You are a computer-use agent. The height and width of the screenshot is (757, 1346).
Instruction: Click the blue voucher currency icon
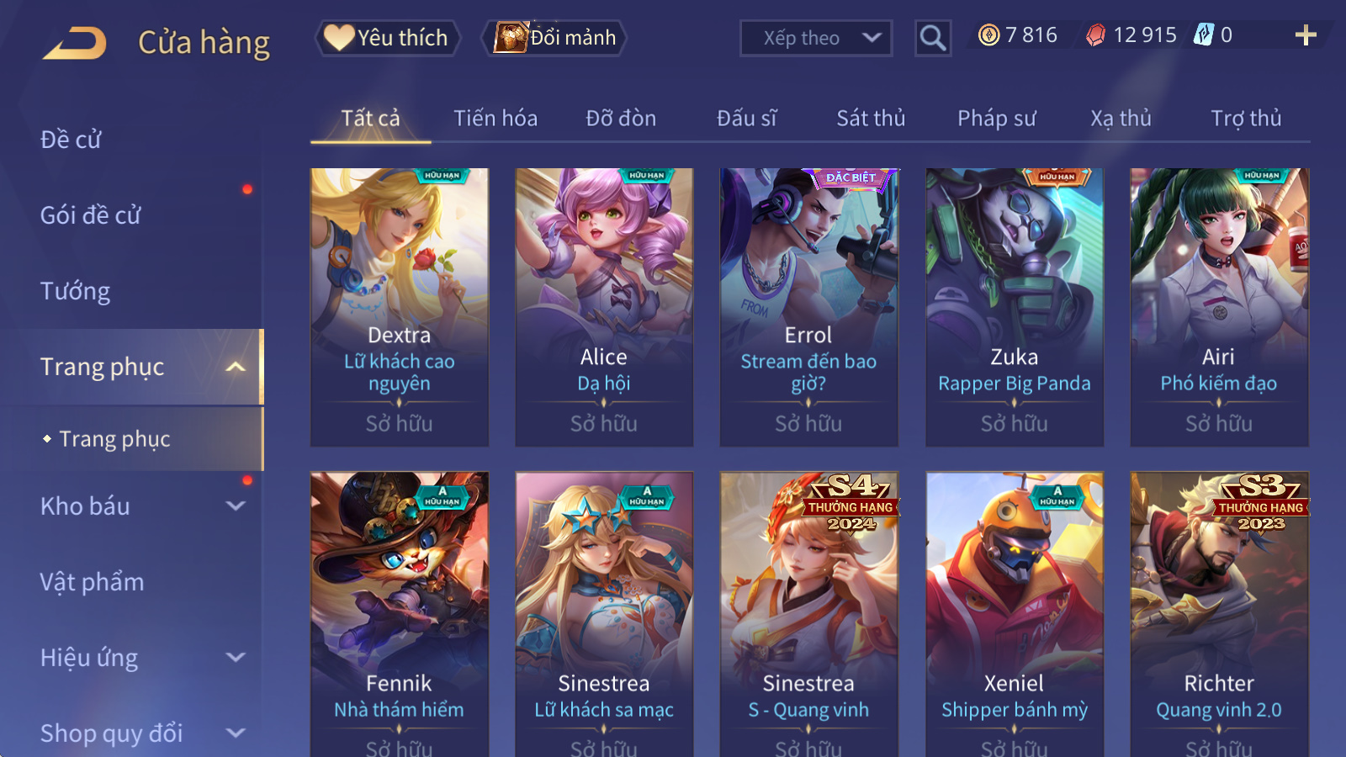(1204, 35)
